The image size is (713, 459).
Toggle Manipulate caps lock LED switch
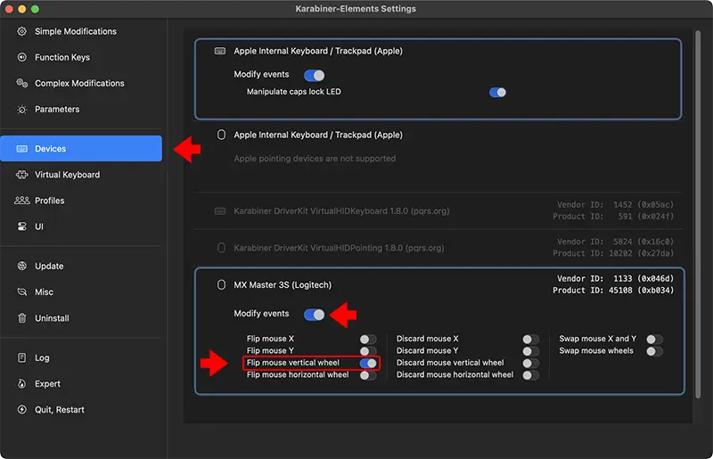click(x=497, y=93)
